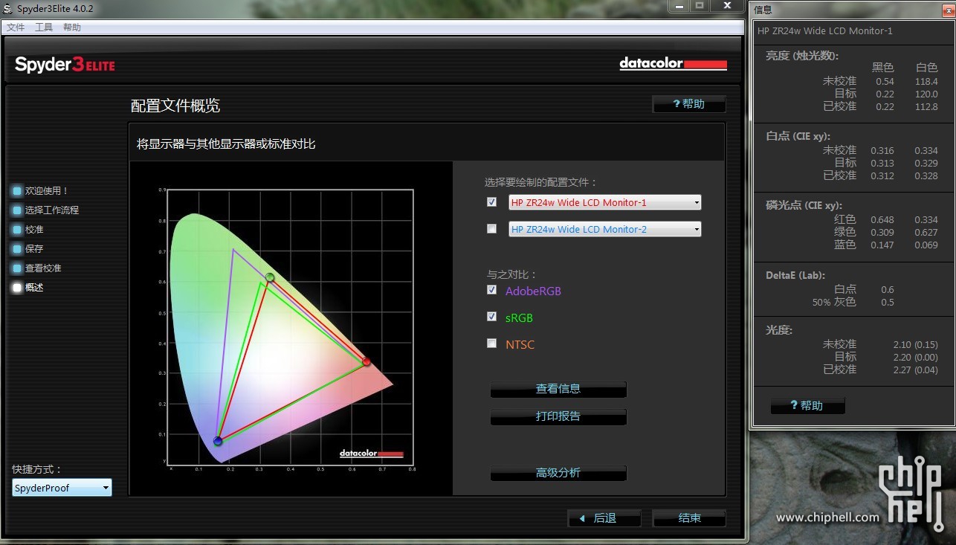956x545 pixels.
Task: Click the Spyder3 ELITE logo
Action: point(65,65)
